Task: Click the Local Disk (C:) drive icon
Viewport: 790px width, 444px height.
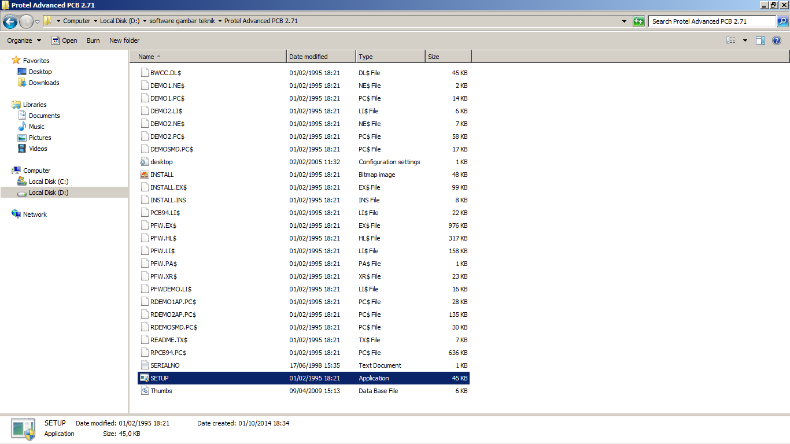Action: (22, 182)
